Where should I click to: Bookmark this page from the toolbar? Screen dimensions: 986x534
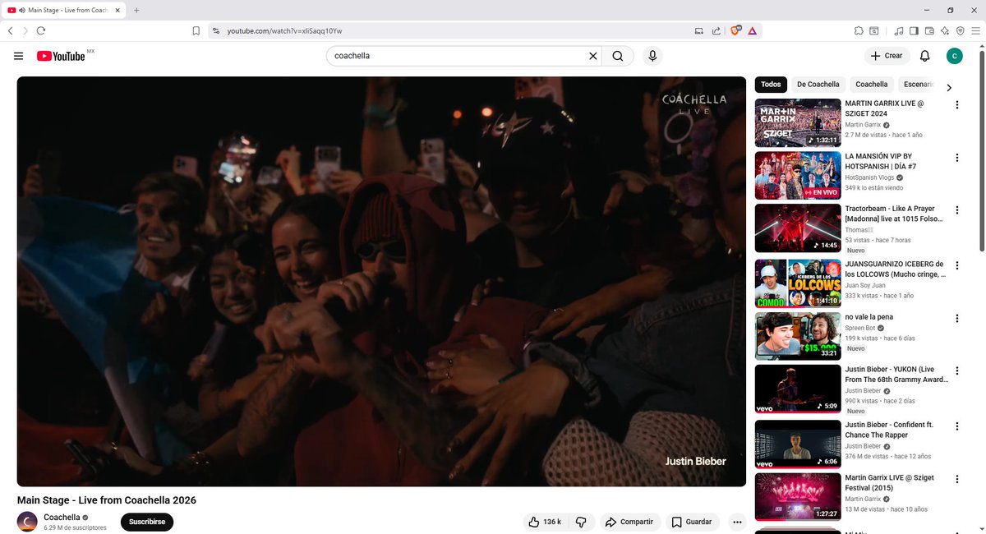click(196, 31)
